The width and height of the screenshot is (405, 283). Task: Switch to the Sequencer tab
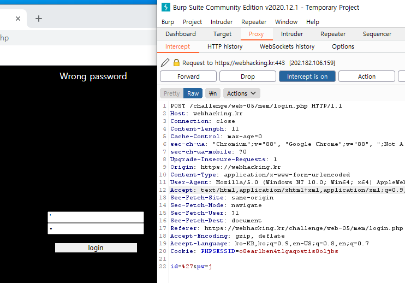coord(377,34)
